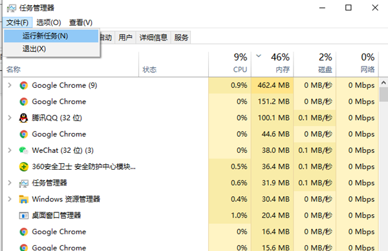Expand the 任务管理器 process row
388x251 pixels.
pos(10,183)
